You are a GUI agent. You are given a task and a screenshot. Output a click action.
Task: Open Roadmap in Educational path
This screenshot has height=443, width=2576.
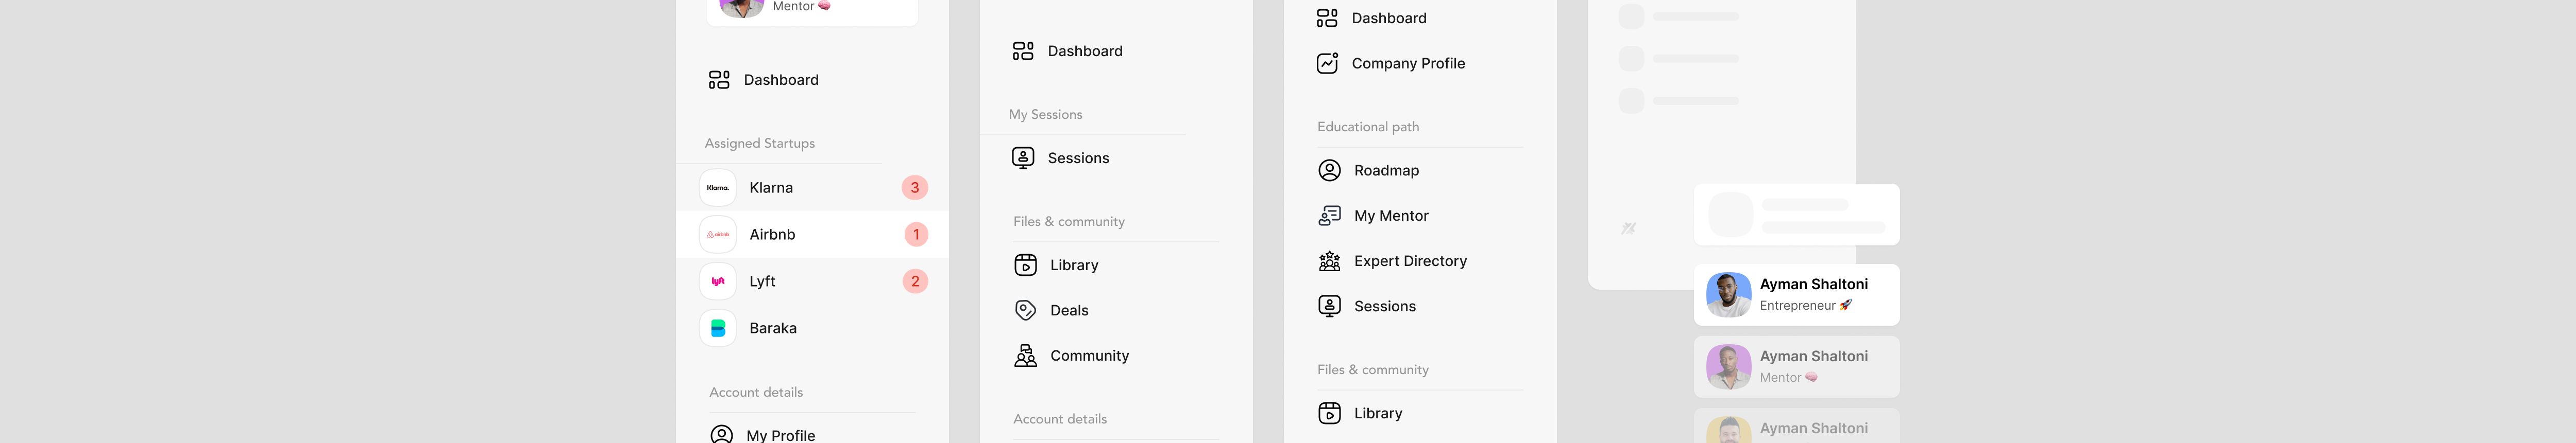click(1386, 171)
